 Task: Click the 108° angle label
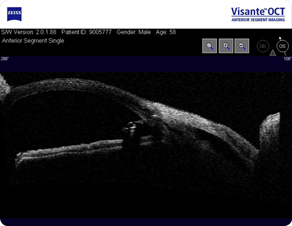(x=288, y=59)
